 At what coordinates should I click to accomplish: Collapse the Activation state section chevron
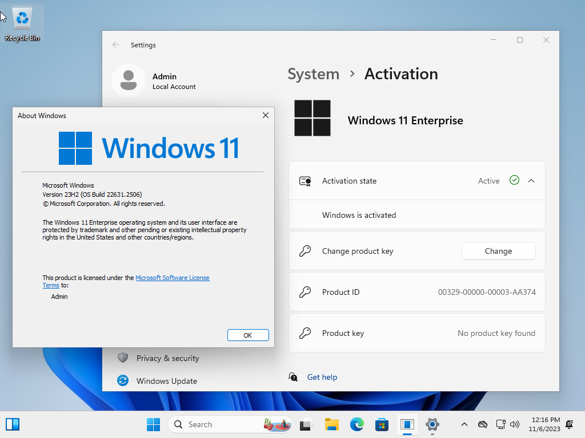click(531, 181)
